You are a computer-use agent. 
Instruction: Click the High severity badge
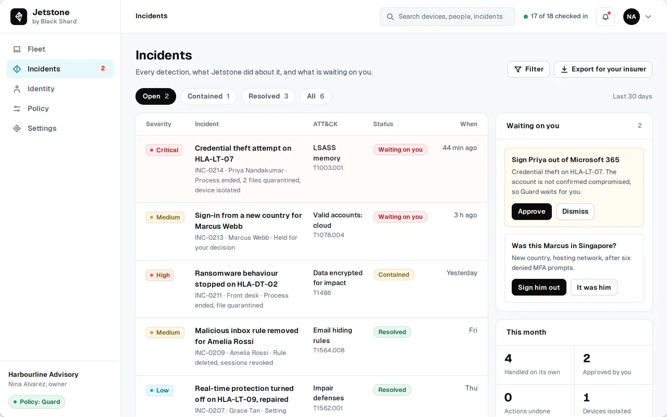tap(160, 275)
